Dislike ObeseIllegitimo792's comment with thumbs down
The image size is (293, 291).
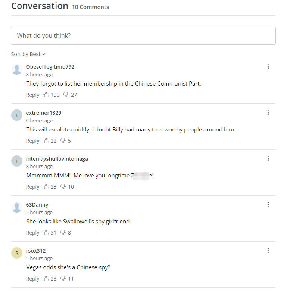66,95
